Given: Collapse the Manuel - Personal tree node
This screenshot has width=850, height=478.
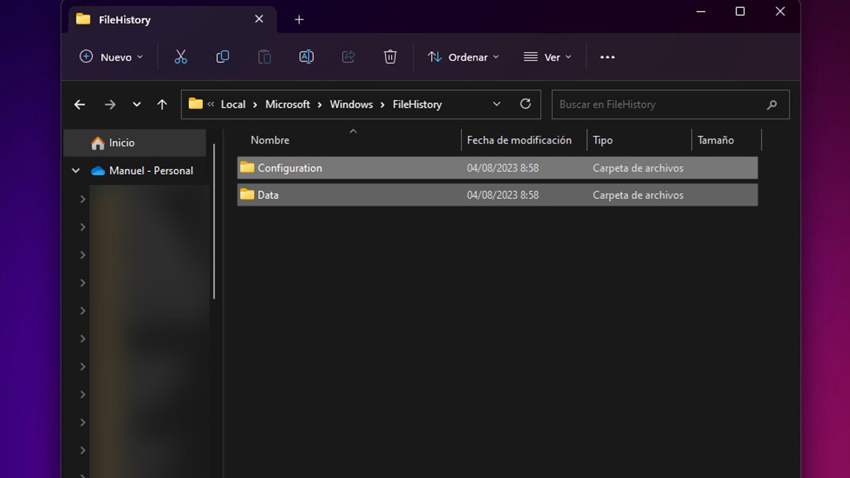Looking at the screenshot, I should pyautogui.click(x=76, y=171).
